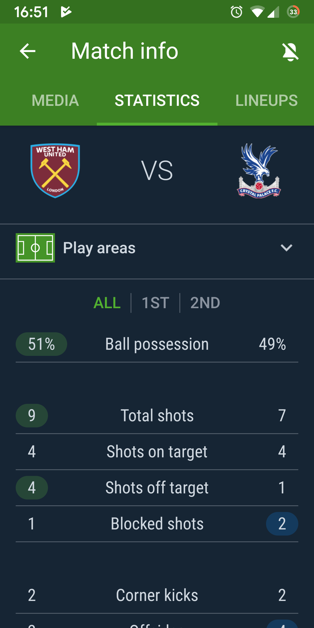Tap the battery indicator showing 33

(x=293, y=12)
